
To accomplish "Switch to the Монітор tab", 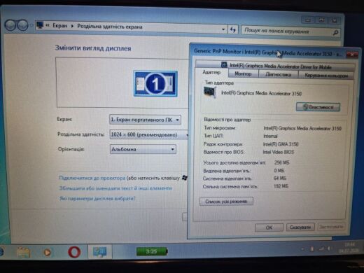I will coord(243,74).
